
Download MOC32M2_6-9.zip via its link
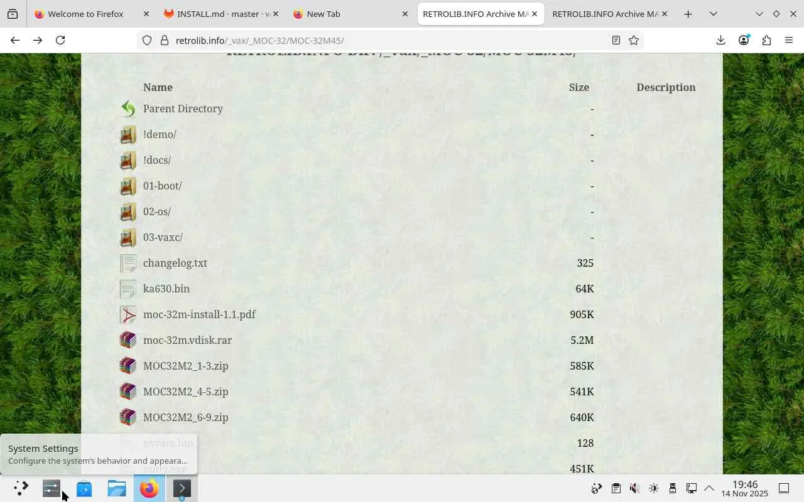(186, 417)
